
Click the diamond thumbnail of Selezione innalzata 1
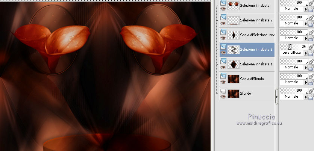(234, 64)
